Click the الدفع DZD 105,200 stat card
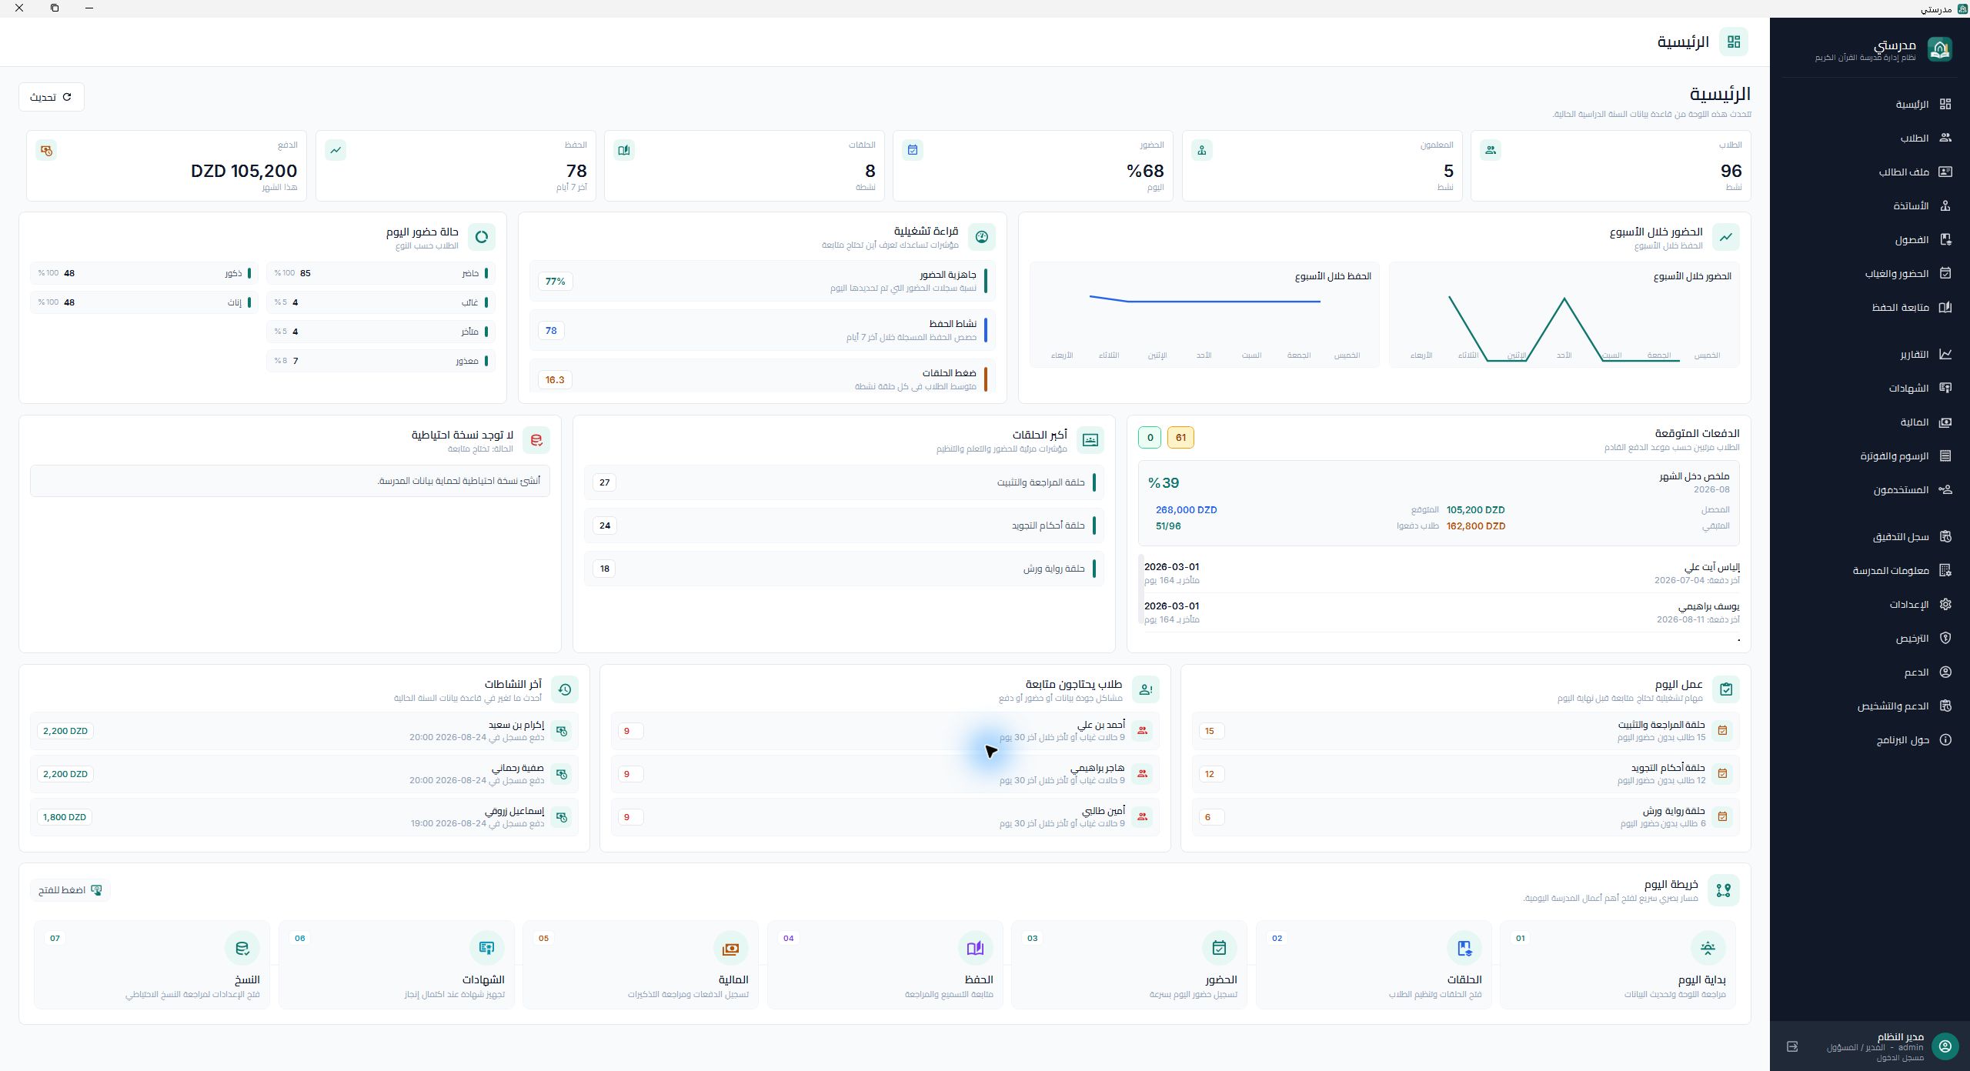This screenshot has width=1970, height=1071. 167,165
